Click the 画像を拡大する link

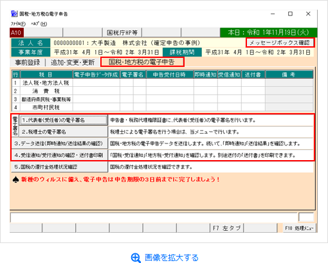(x=172, y=258)
